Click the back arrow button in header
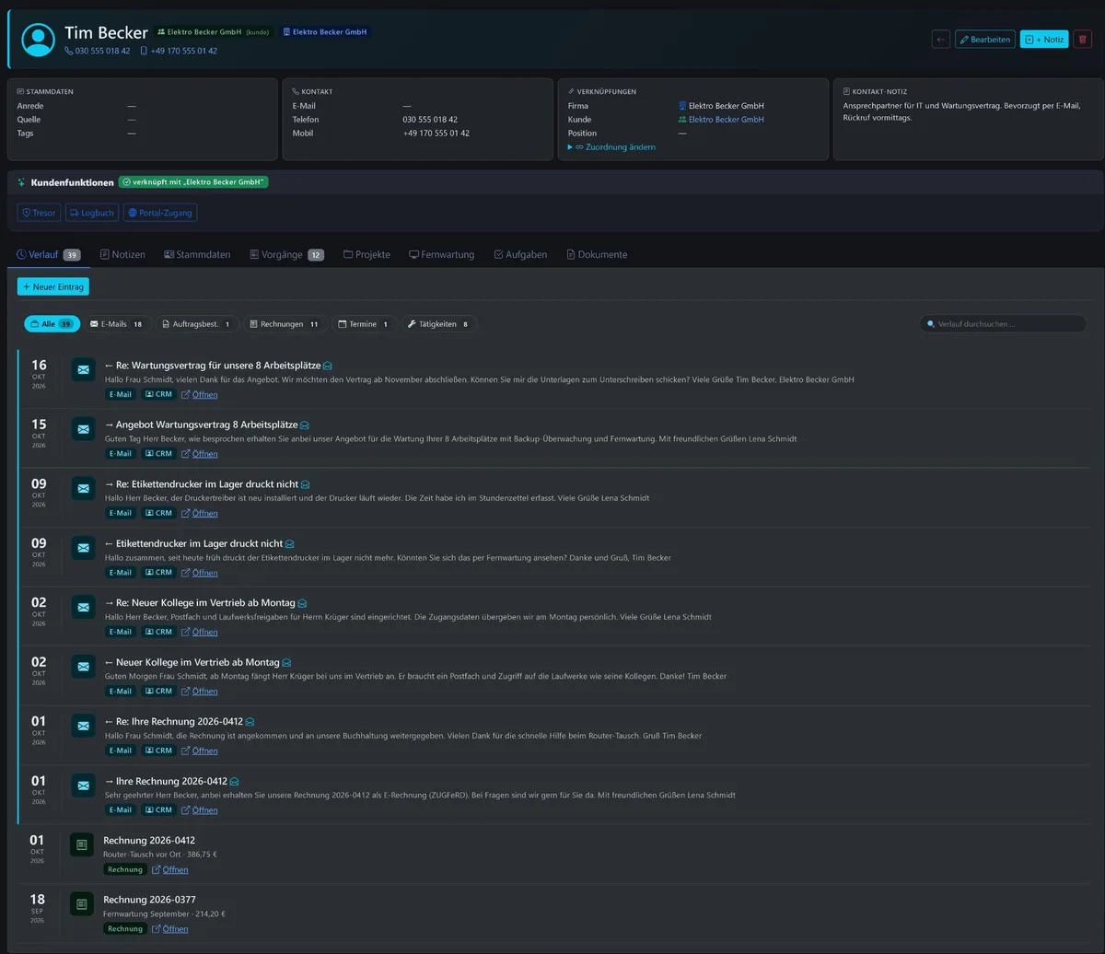 pyautogui.click(x=940, y=40)
